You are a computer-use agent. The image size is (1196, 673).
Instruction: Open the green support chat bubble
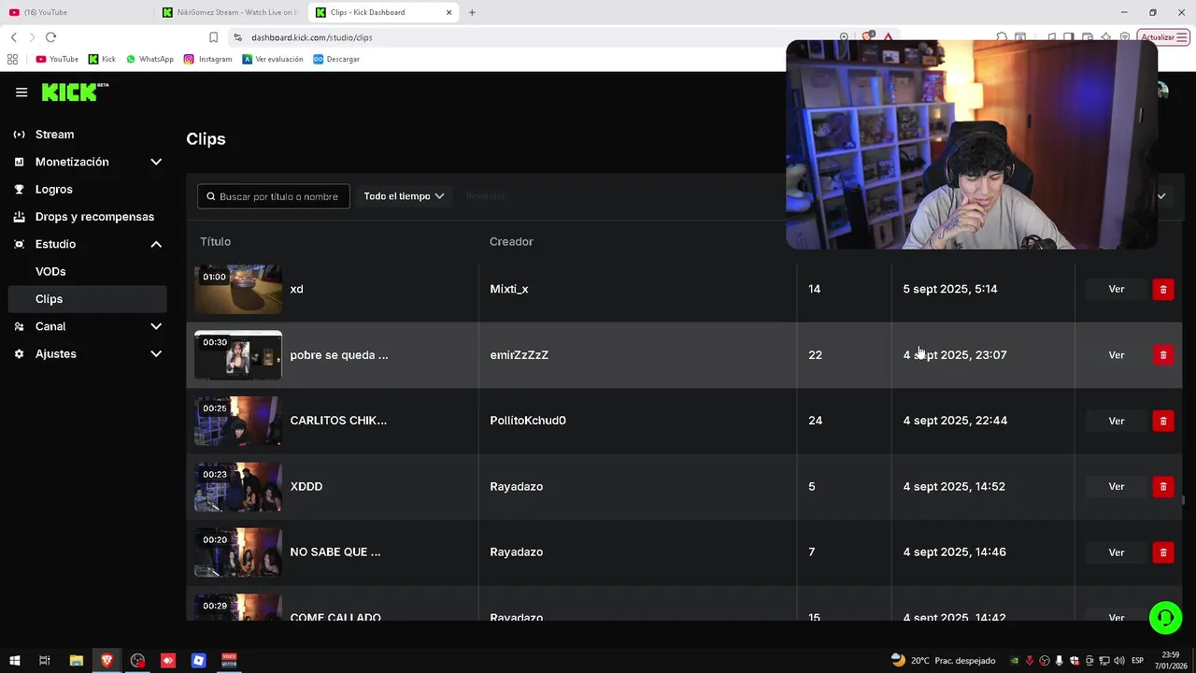1165,618
